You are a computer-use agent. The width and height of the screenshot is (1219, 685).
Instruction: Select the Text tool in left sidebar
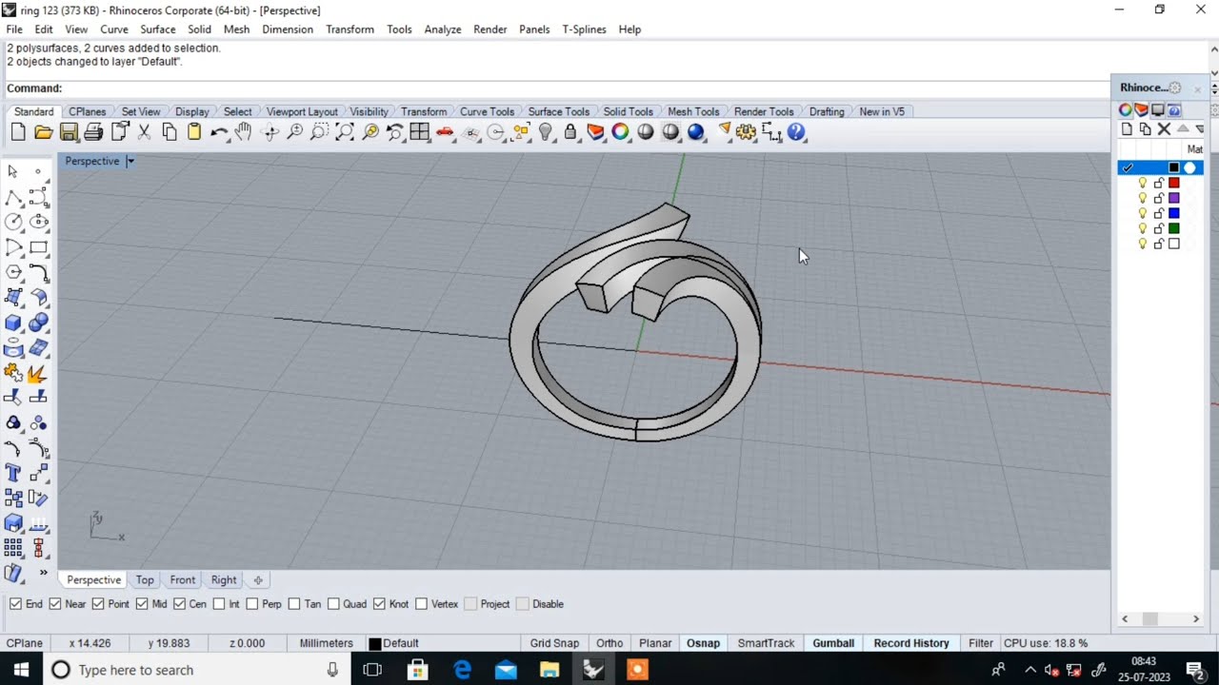coord(13,473)
